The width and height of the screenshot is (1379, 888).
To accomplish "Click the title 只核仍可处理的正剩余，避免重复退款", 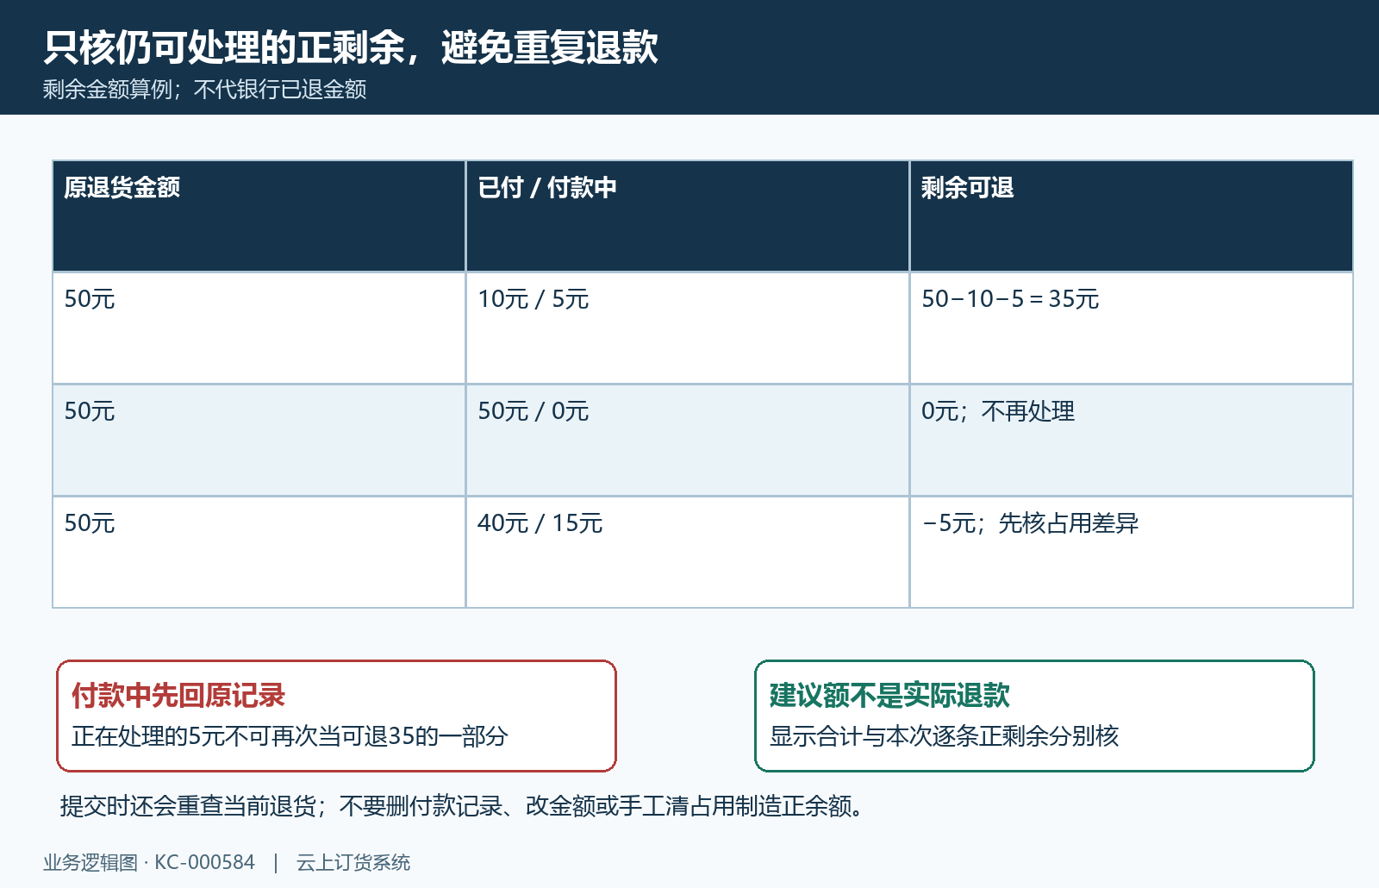I will coord(351,47).
